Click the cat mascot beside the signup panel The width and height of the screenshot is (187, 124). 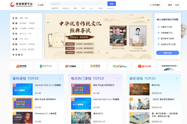pos(184,30)
